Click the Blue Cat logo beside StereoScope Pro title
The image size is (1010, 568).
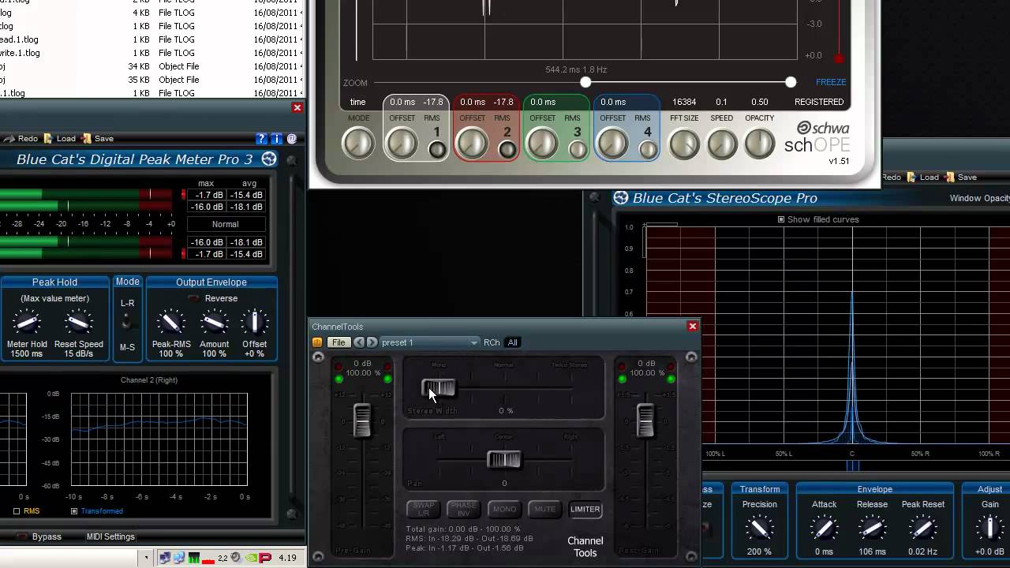[x=621, y=198]
